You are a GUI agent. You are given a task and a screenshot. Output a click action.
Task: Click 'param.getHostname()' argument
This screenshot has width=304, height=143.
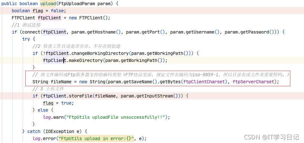coord(96,32)
